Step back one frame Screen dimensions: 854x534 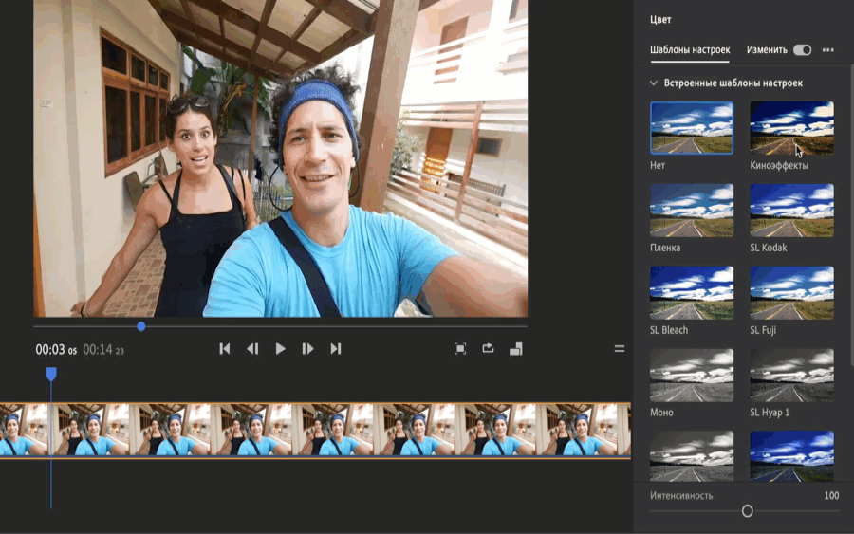point(252,349)
